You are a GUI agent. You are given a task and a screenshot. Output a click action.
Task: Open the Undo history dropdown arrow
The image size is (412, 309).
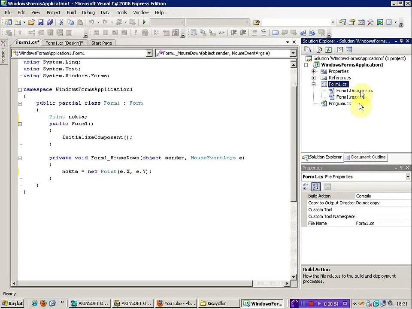click(x=98, y=22)
